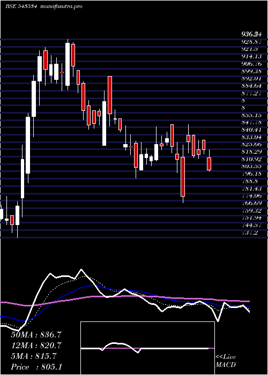This screenshot has height=375, width=268.
Task: Click the 766.69 price level
Action: coord(251,203)
